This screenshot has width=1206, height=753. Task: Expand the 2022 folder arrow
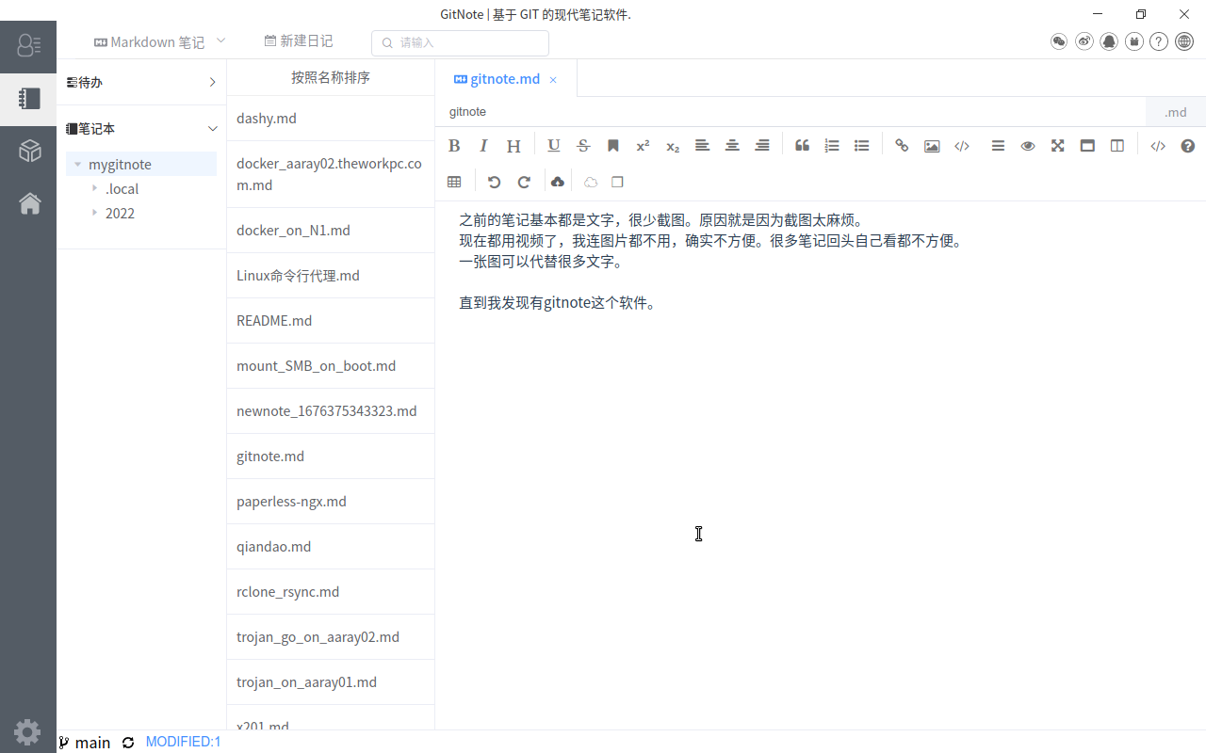(x=94, y=213)
